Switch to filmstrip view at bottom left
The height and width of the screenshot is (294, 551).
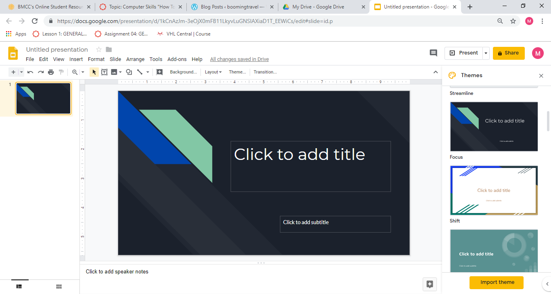[19, 286]
